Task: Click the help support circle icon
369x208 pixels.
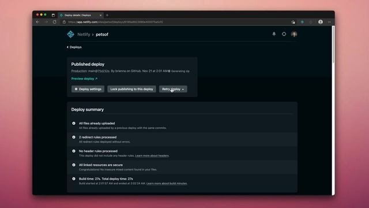Action: click(284, 34)
